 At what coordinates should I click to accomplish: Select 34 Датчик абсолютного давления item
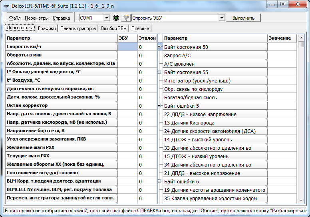[215, 165]
